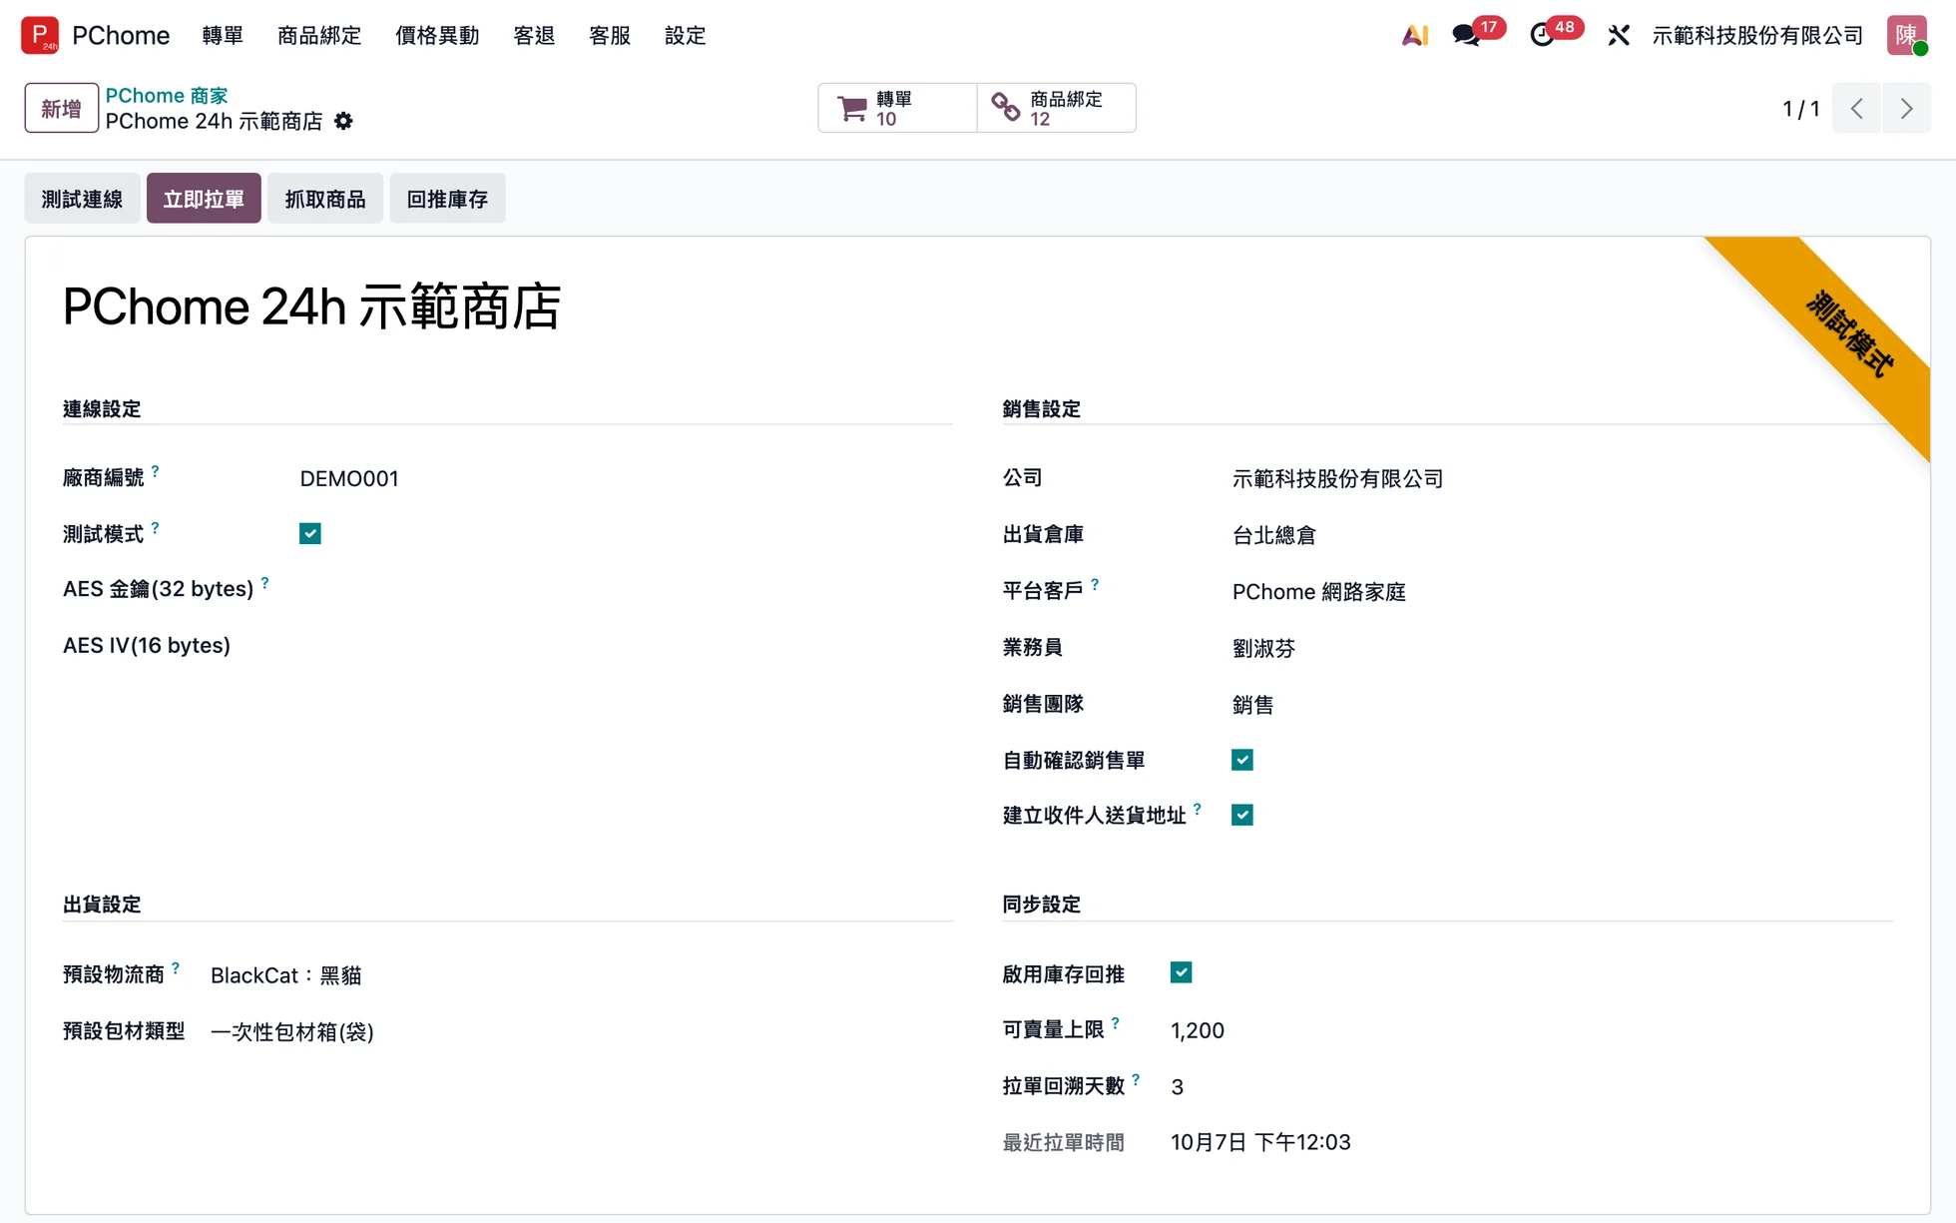Follow the PChome 商家 breadcrumb link
The image size is (1956, 1223).
(167, 95)
